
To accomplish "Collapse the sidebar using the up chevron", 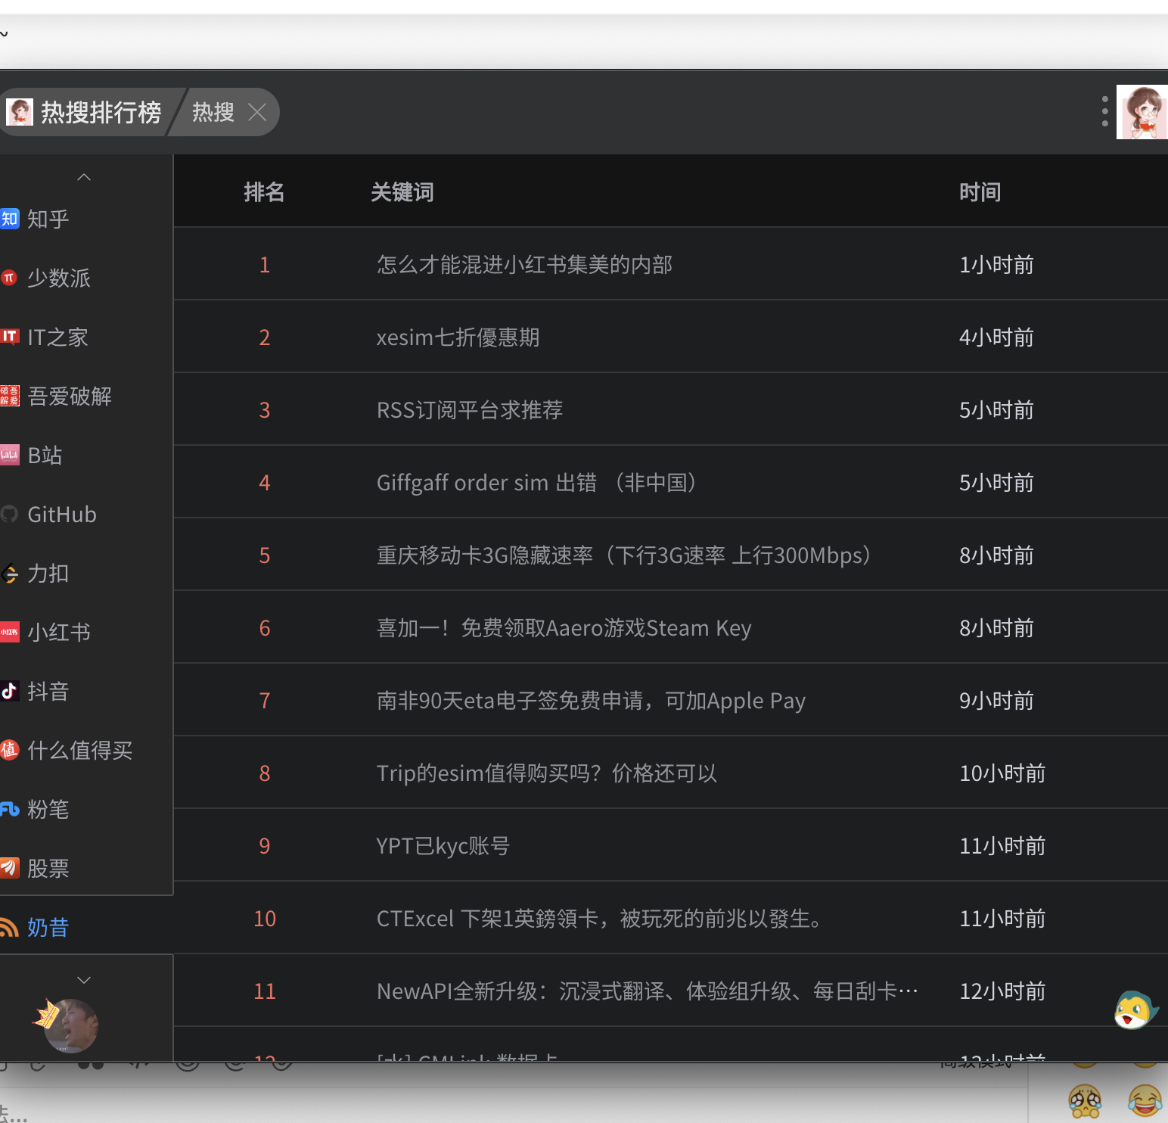I will [x=84, y=176].
